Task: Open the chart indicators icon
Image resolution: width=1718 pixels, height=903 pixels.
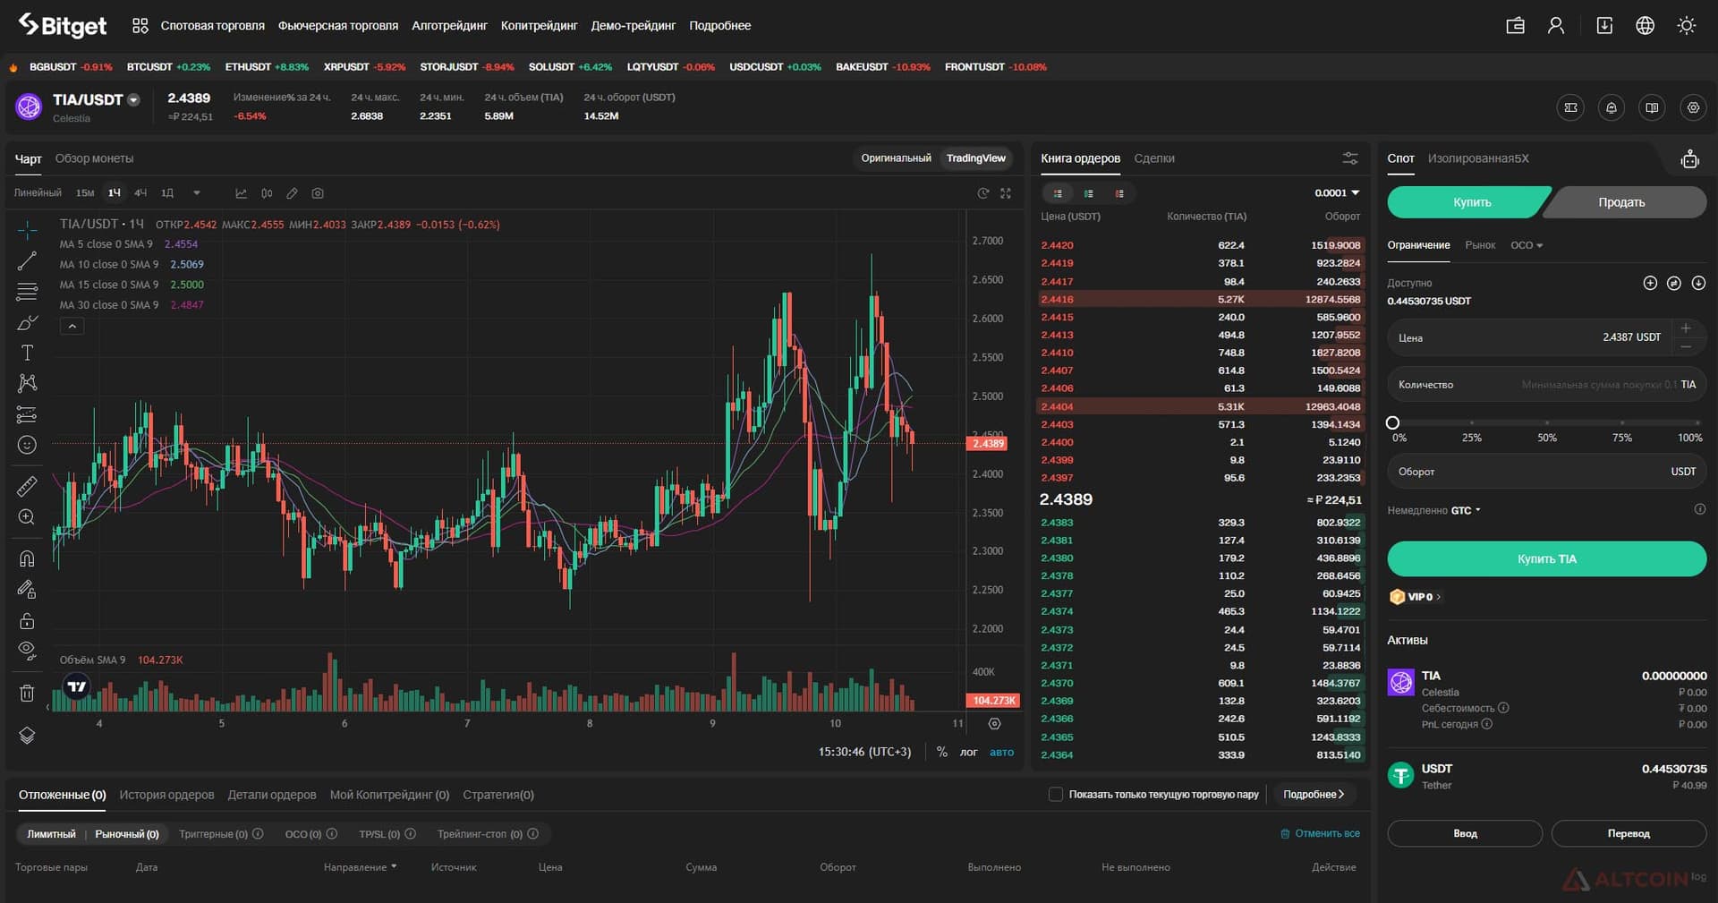Action: (x=241, y=193)
